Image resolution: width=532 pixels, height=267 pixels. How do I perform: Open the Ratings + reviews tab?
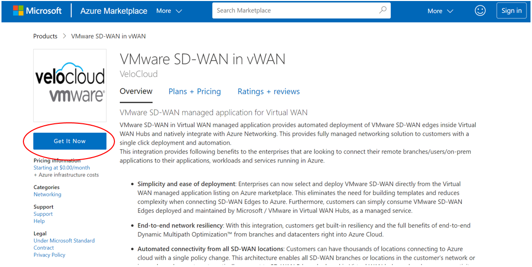[x=269, y=91]
